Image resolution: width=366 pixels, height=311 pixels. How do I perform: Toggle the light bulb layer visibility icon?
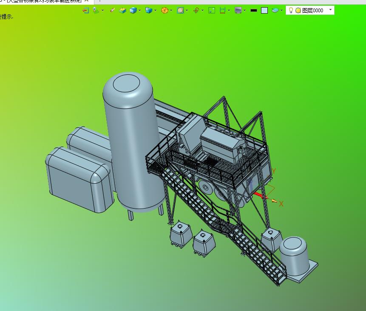coord(291,11)
